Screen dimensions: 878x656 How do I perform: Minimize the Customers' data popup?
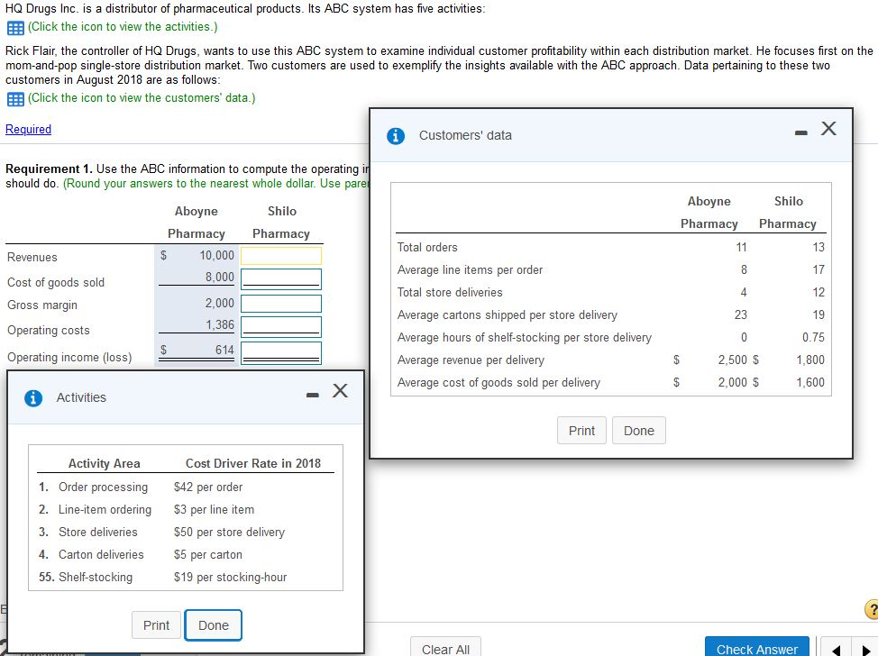pyautogui.click(x=801, y=132)
